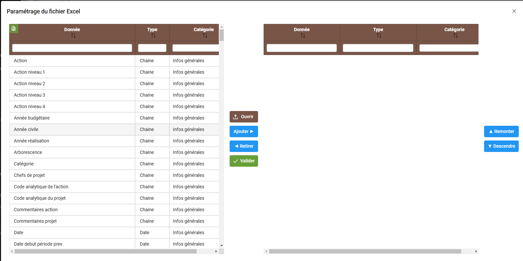523x261 pixels.
Task: Move item up with Remonter
Action: click(x=501, y=131)
